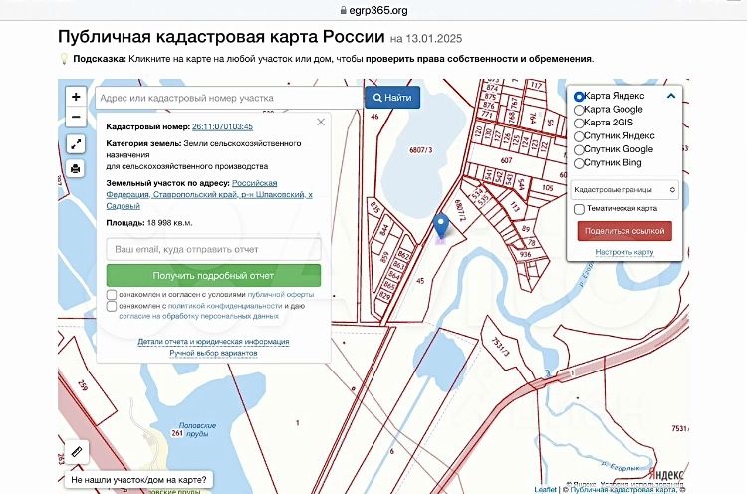Zoom in the map with plus button

click(76, 97)
